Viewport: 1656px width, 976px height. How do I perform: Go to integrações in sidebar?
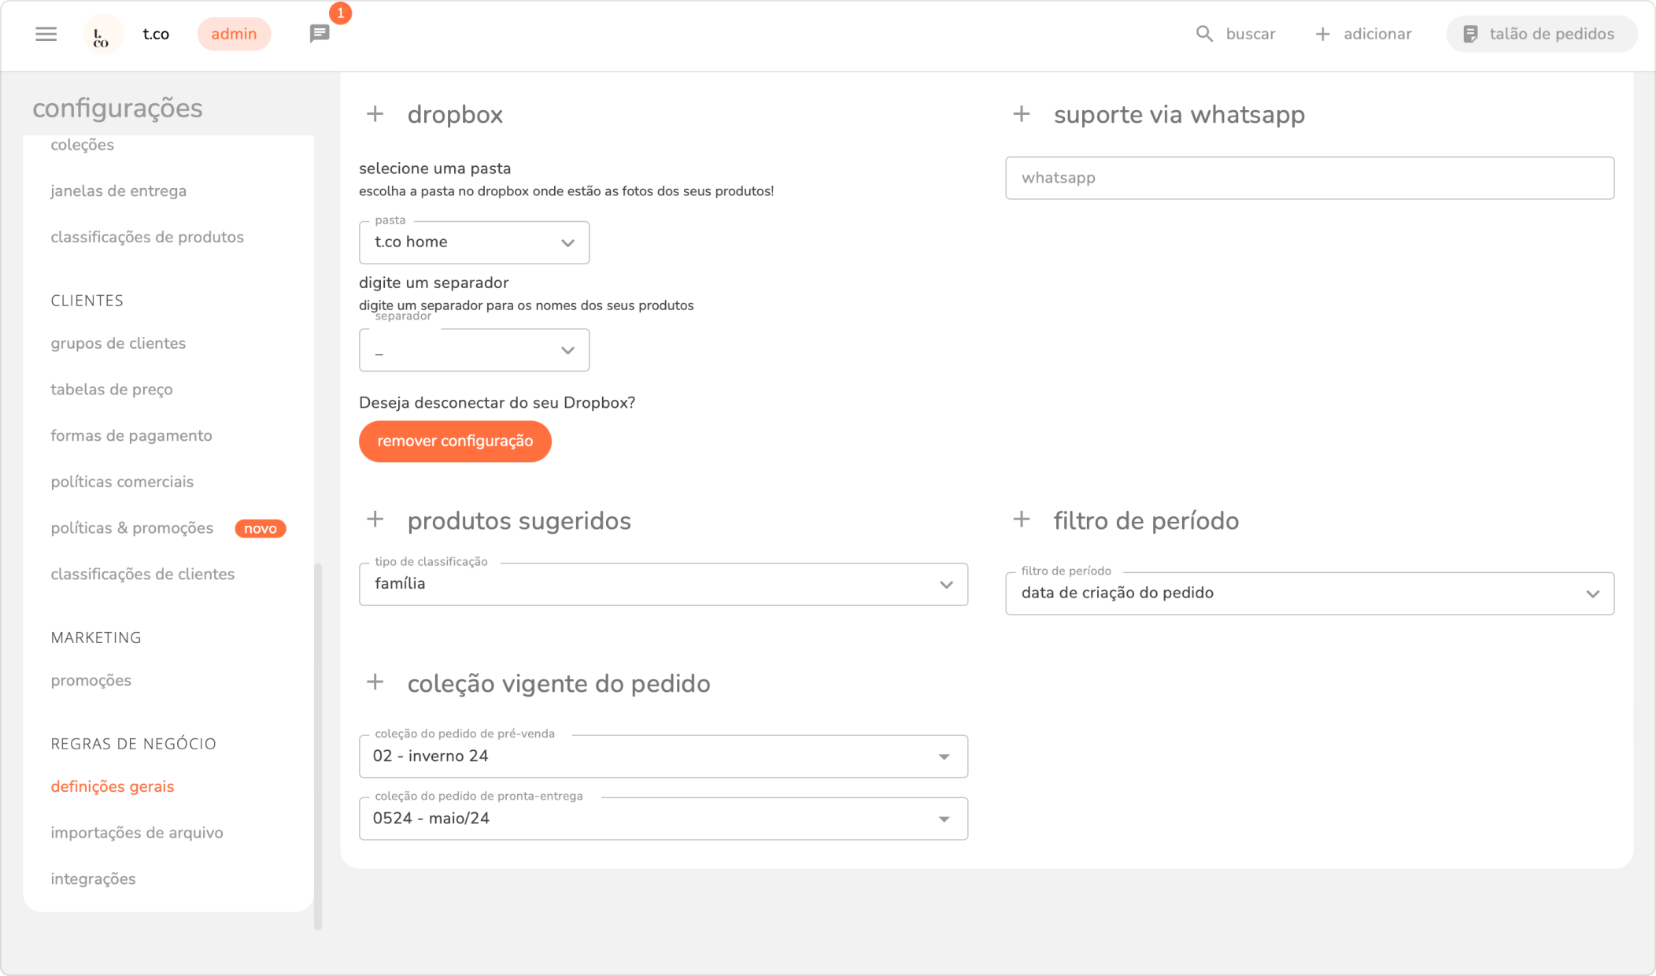pyautogui.click(x=93, y=879)
